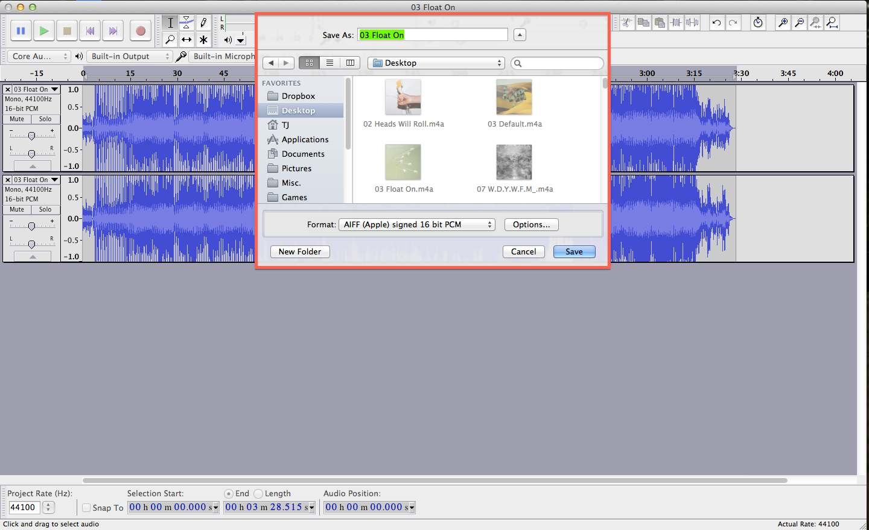Select the Time Shift tool
This screenshot has width=869, height=530.
(186, 39)
